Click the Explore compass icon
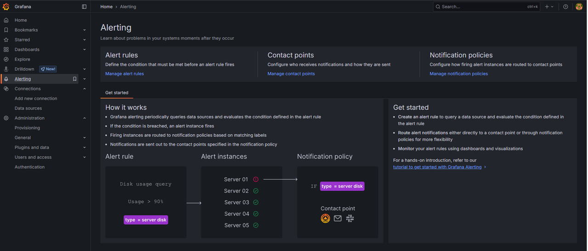The height and width of the screenshot is (251, 588). pyautogui.click(x=6, y=59)
